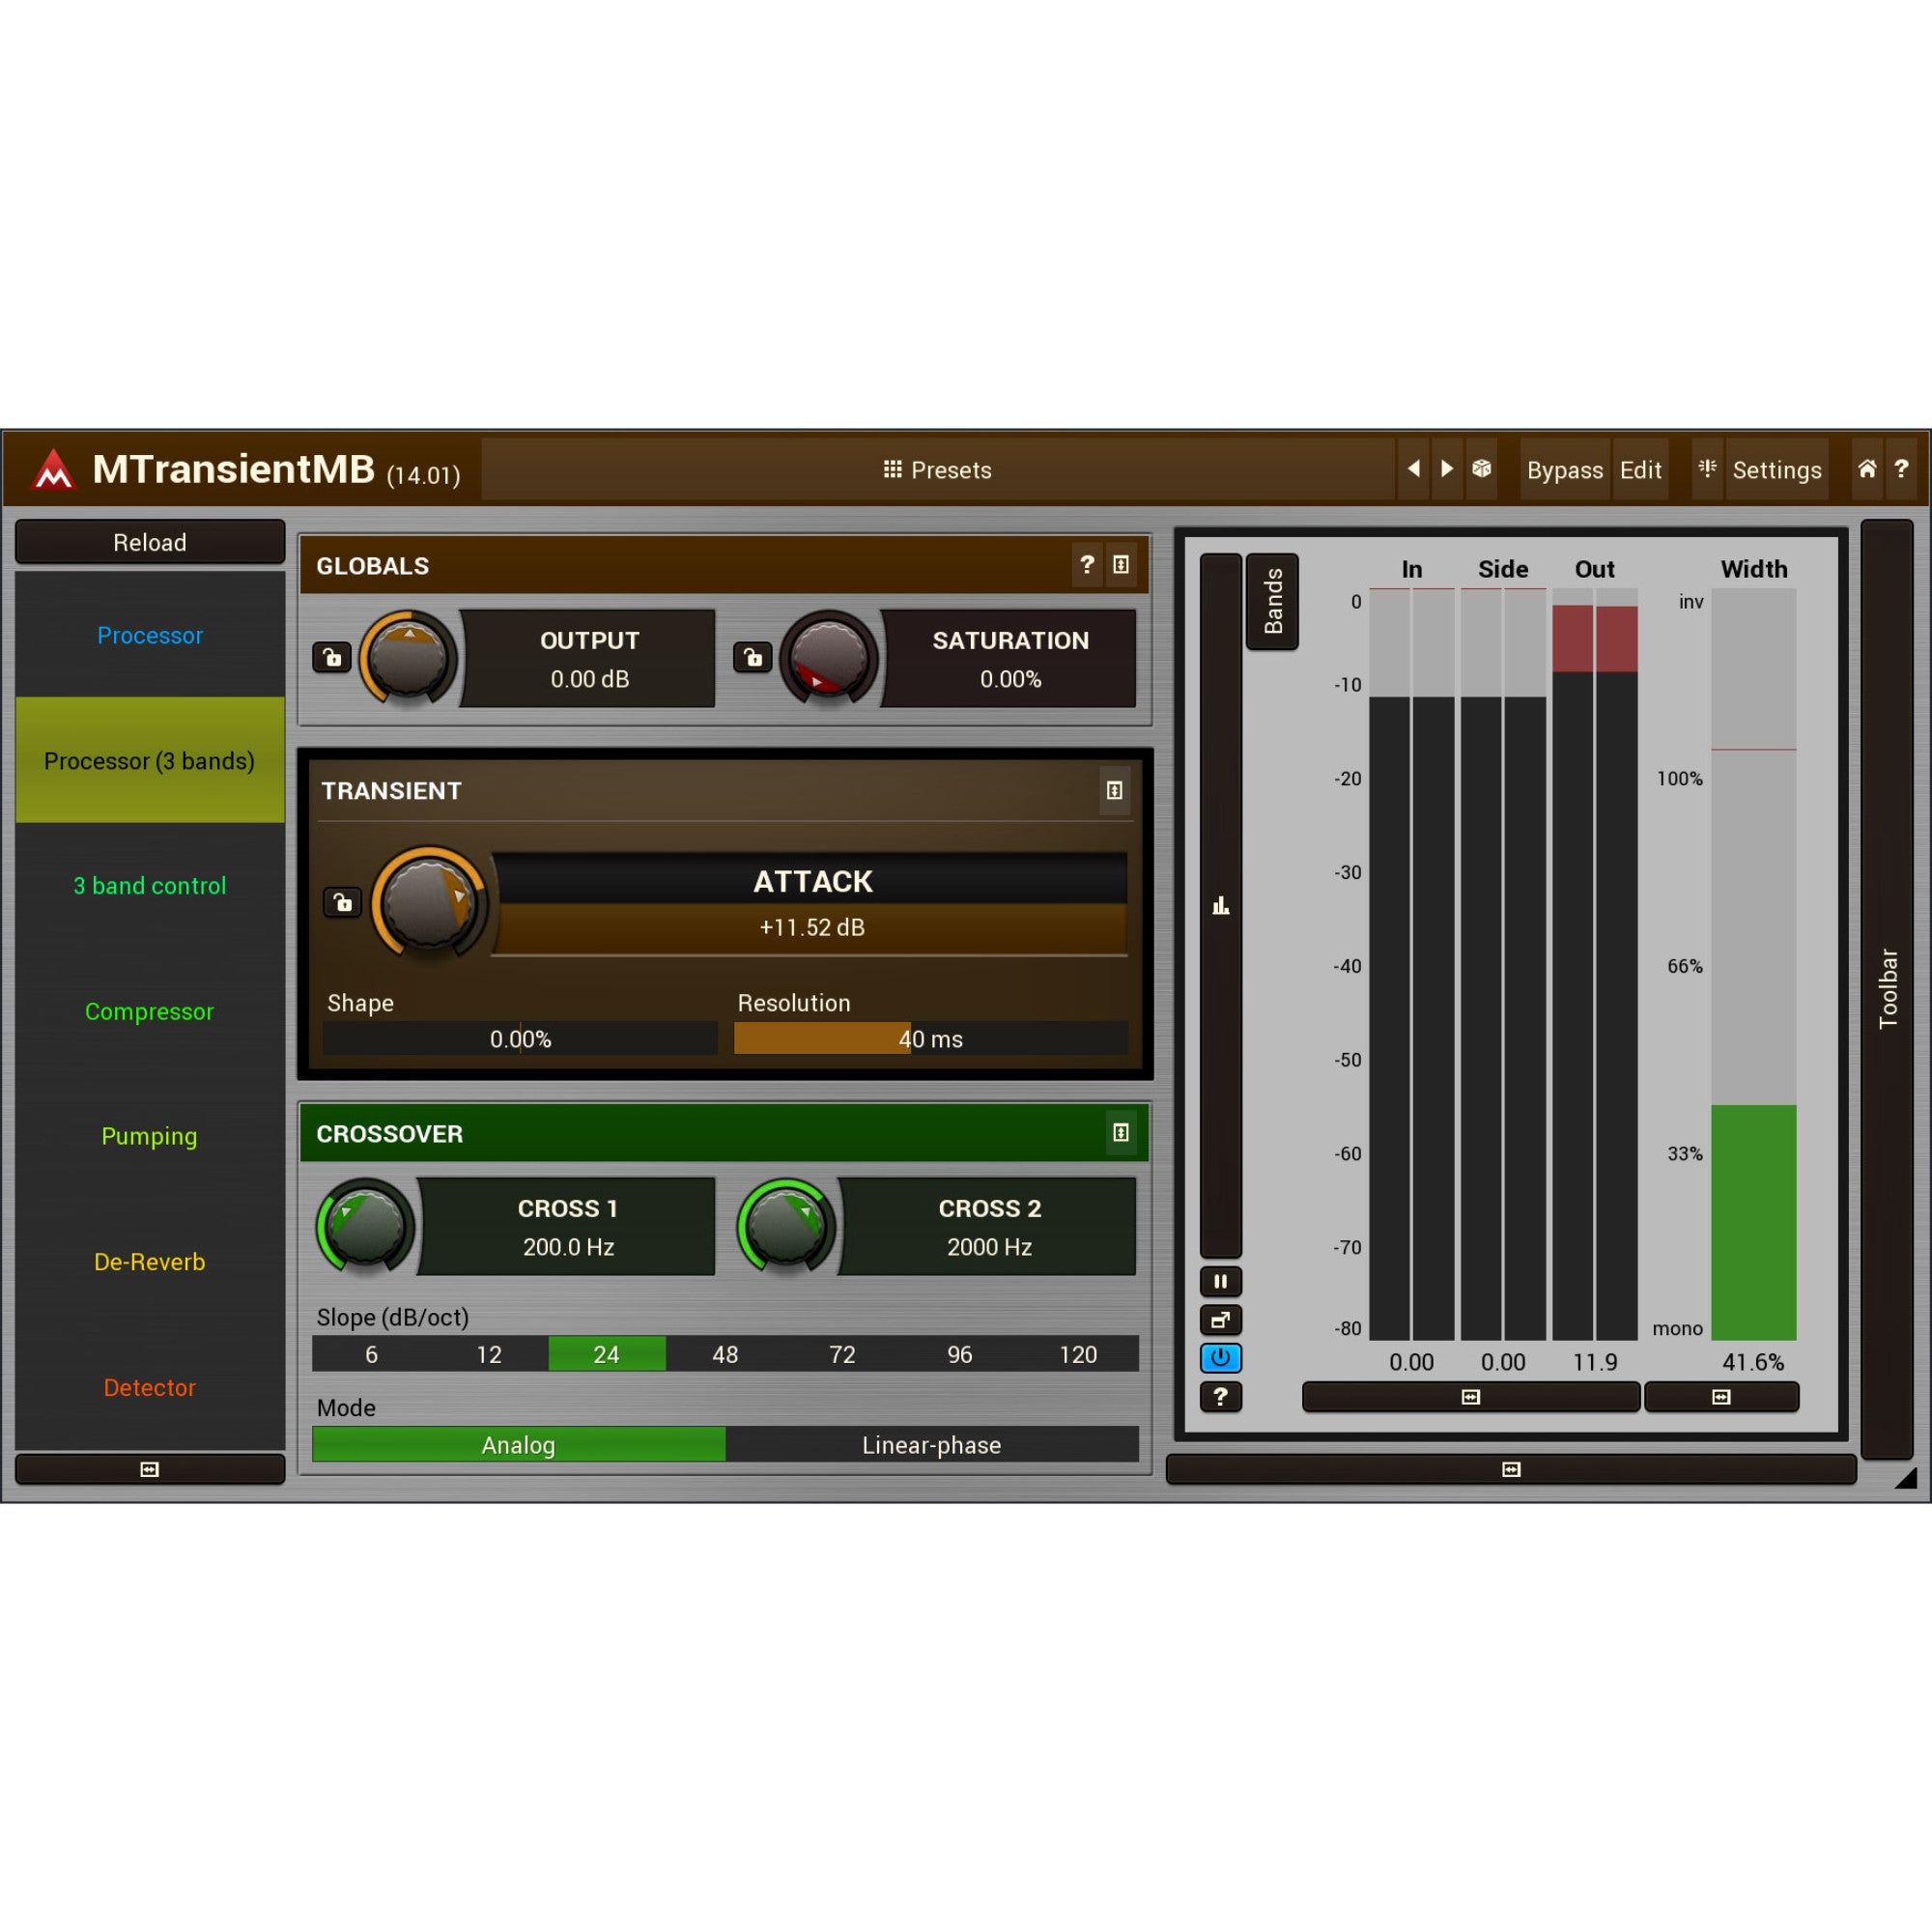
Task: Set crossover slope to 48 dB/oct
Action: click(x=725, y=1354)
